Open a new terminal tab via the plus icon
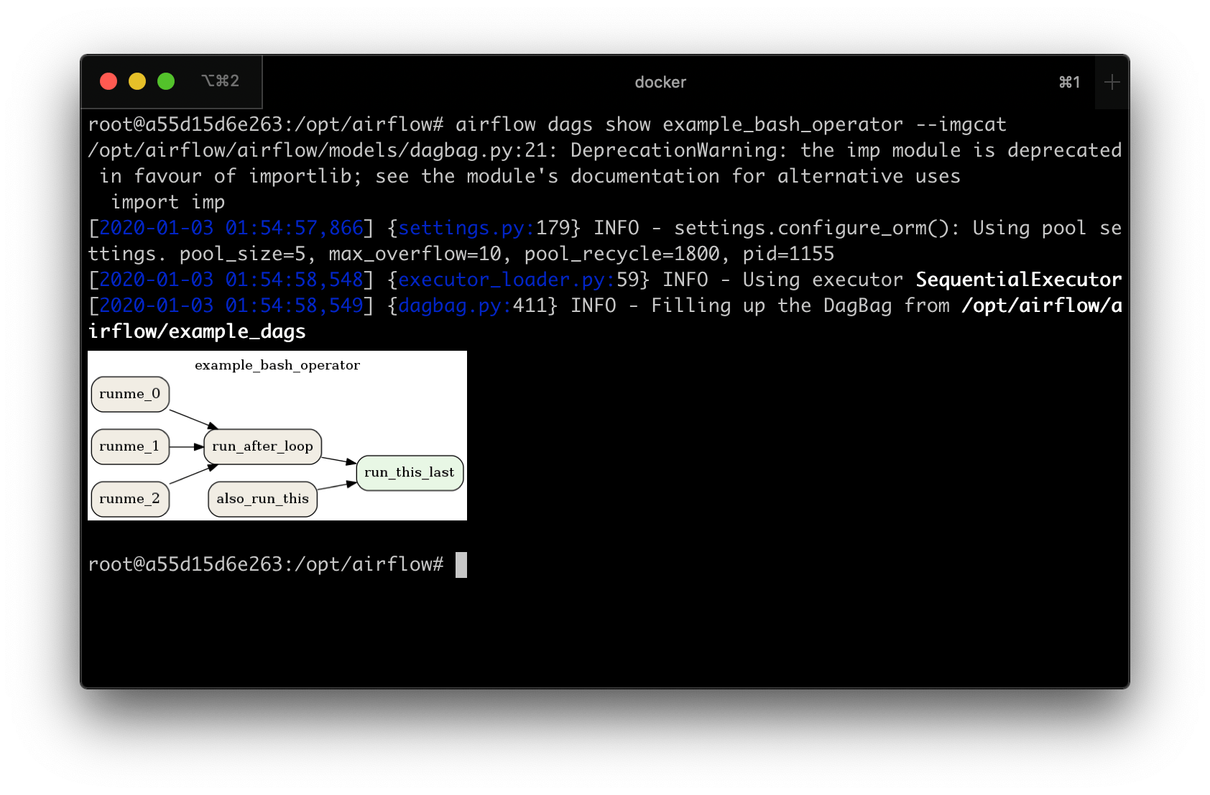The width and height of the screenshot is (1210, 795). click(1111, 81)
